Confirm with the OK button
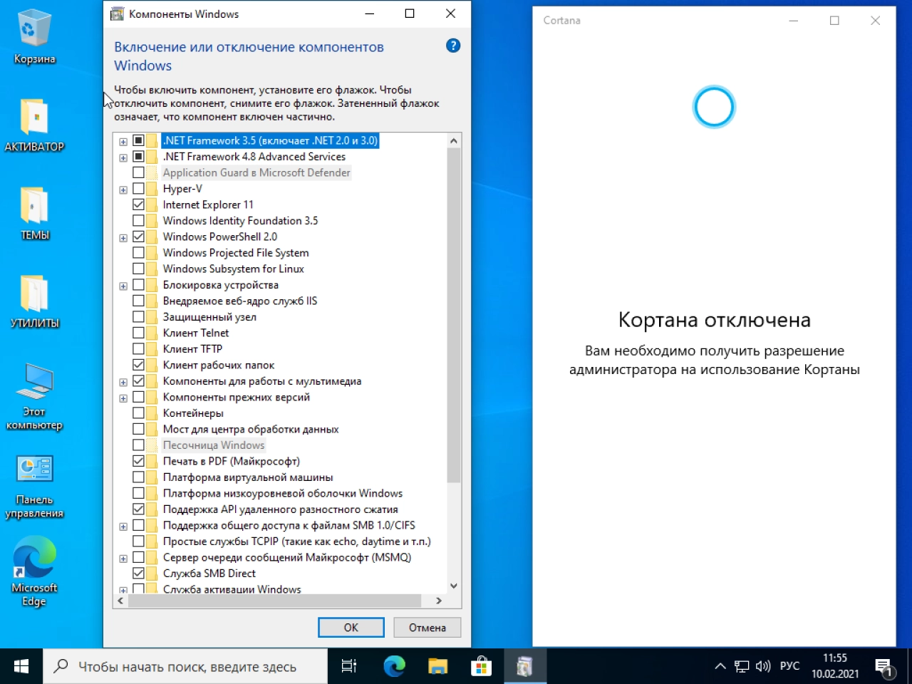Screen dimensions: 912x684 coord(351,628)
